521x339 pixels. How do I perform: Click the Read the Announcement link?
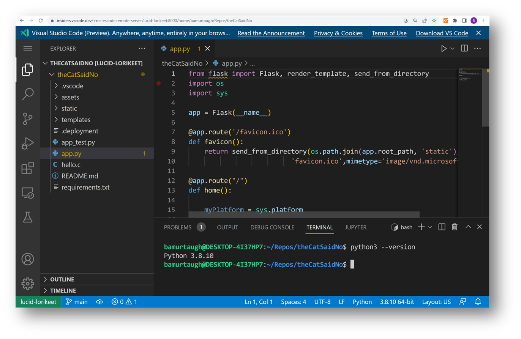click(271, 33)
